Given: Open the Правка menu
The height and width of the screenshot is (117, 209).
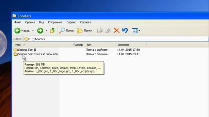Looking at the screenshot, I should tap(30, 22).
